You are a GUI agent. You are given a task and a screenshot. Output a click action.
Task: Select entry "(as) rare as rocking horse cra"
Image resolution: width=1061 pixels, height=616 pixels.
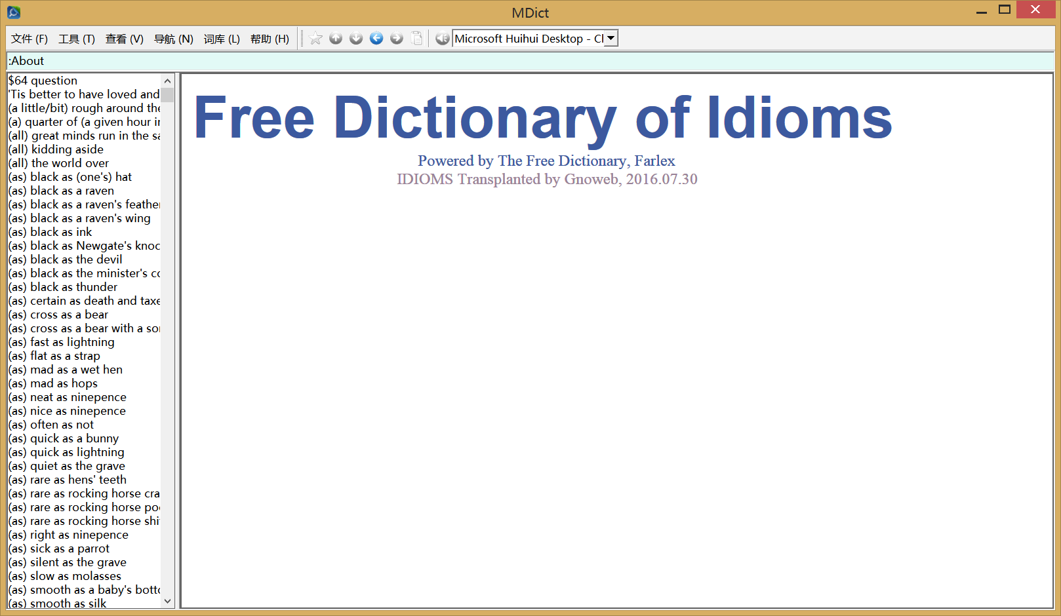(x=84, y=493)
